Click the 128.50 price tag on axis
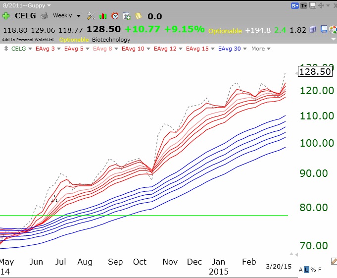The width and height of the screenshot is (337, 278). [315, 72]
